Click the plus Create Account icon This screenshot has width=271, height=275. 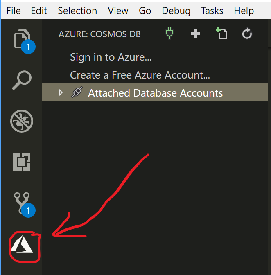coord(196,34)
